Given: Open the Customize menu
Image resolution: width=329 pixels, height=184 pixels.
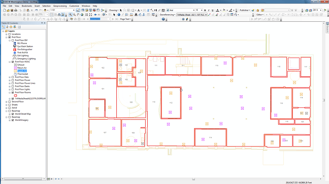Looking at the screenshot, I should tap(74, 6).
